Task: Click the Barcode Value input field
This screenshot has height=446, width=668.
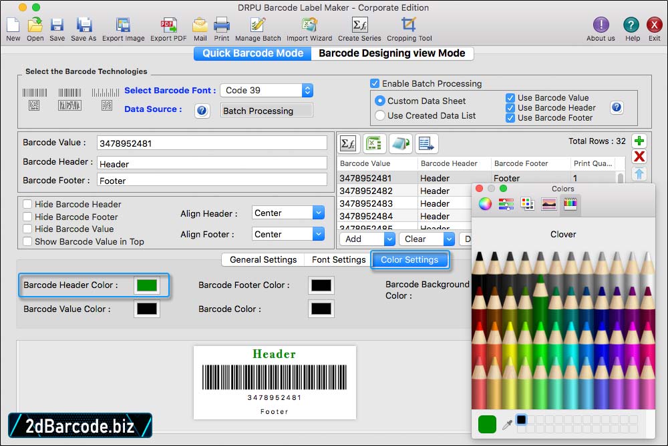Action: point(212,143)
